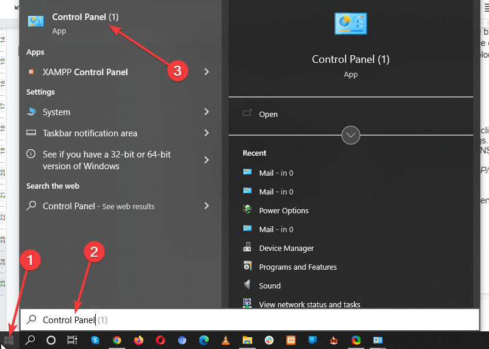Expand Taskbar notification area result arrow
This screenshot has height=349, width=489.
(206, 133)
